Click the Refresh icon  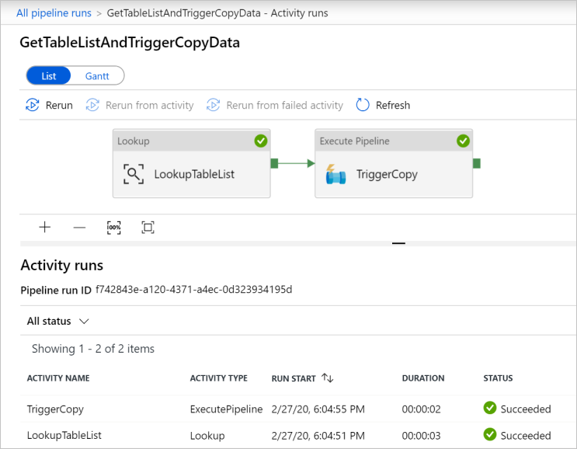click(363, 105)
